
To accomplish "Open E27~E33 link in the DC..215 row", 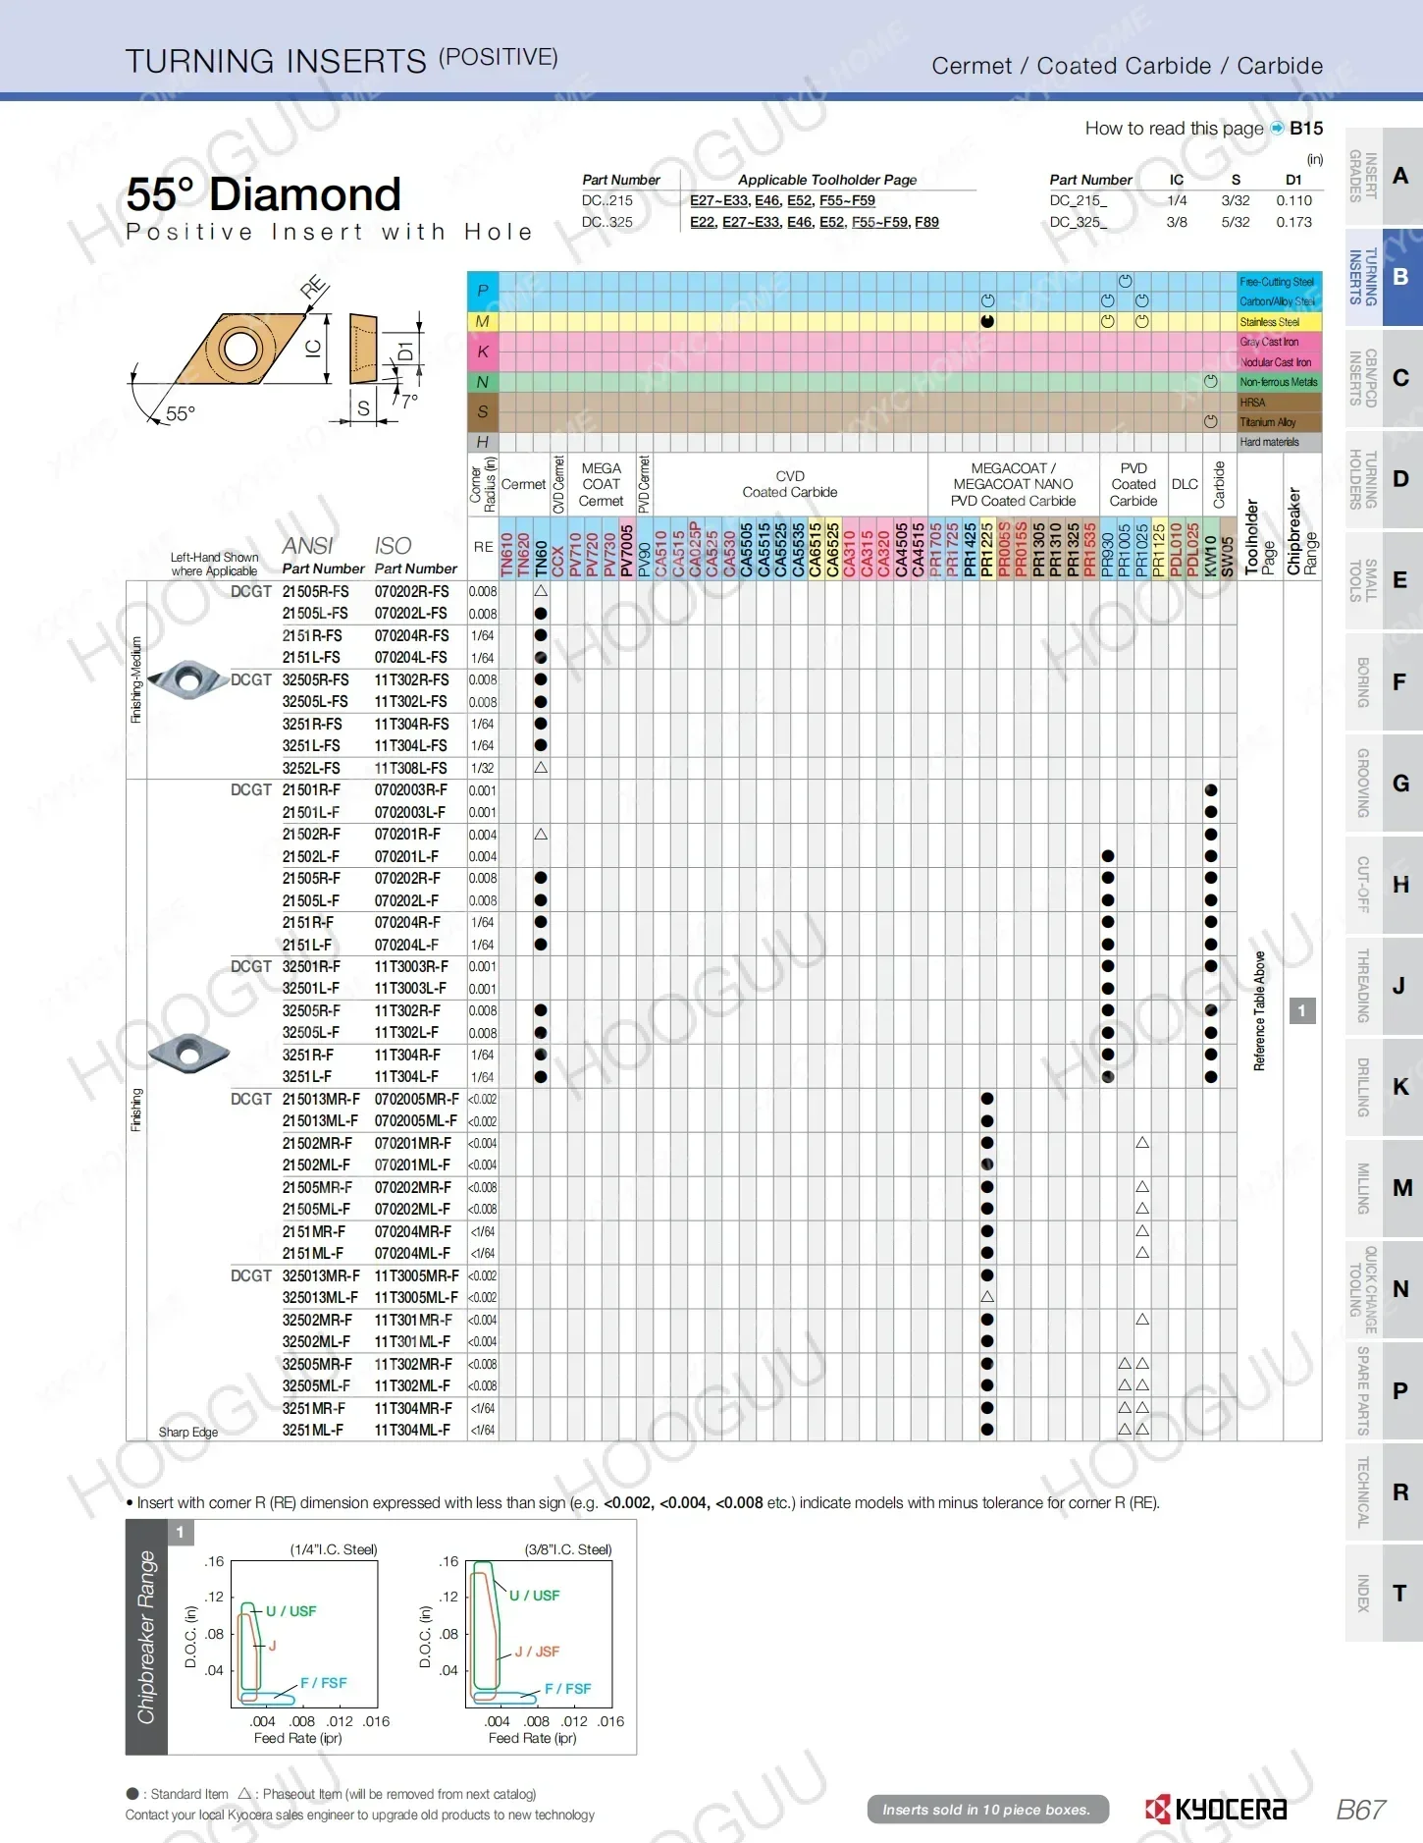I will 719,200.
